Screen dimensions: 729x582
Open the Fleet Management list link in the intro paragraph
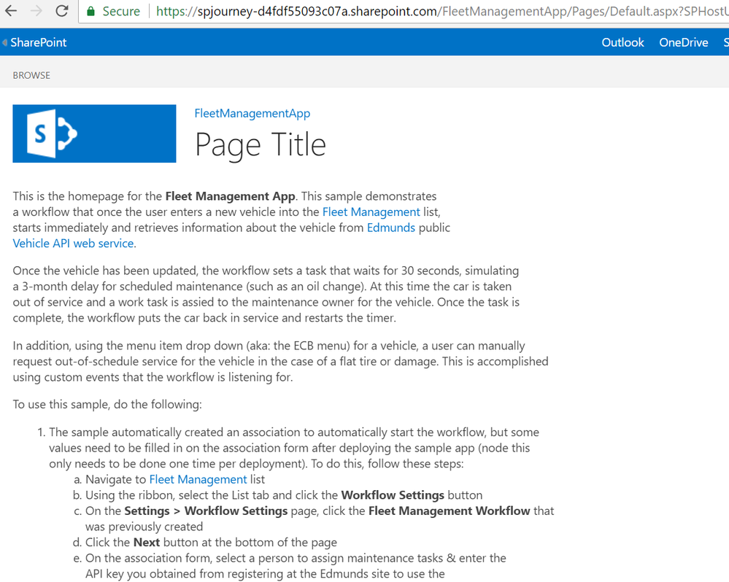pyautogui.click(x=371, y=212)
